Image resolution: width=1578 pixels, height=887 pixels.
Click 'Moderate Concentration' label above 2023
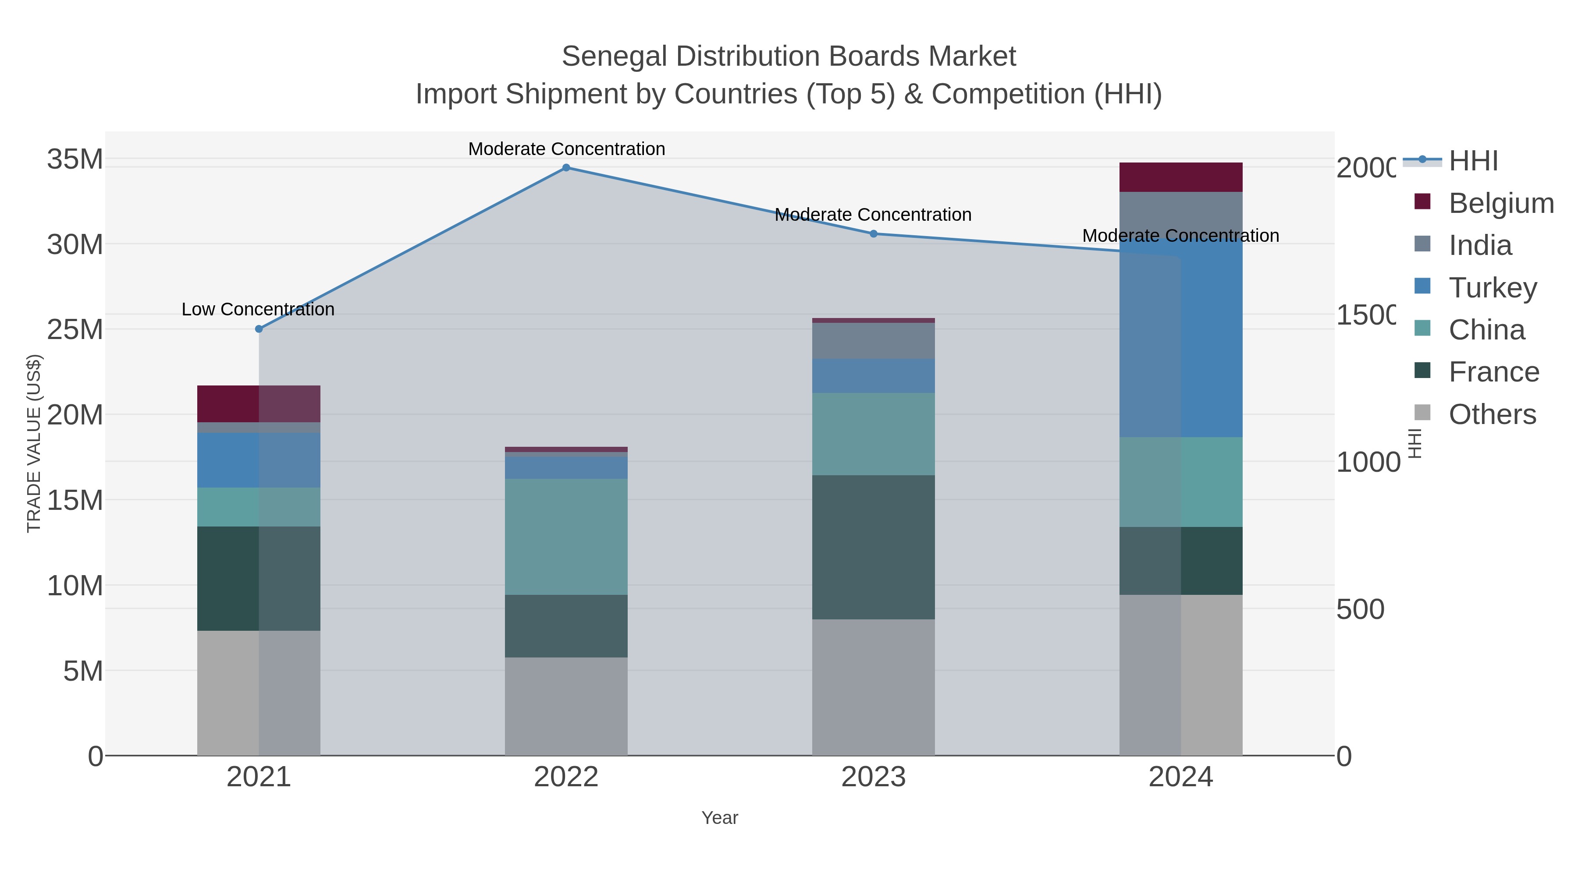(873, 215)
